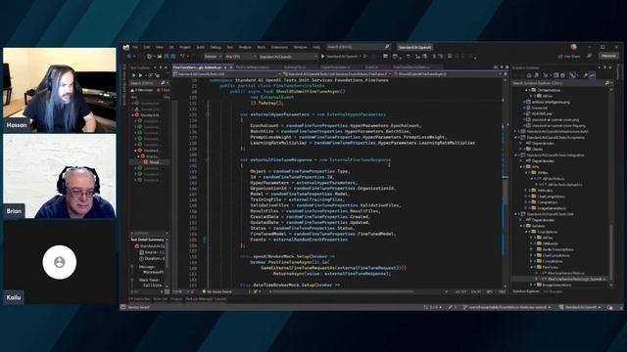Toggle the Test Explorer auto-hide pin
The height and width of the screenshot is (352, 627).
[161, 67]
